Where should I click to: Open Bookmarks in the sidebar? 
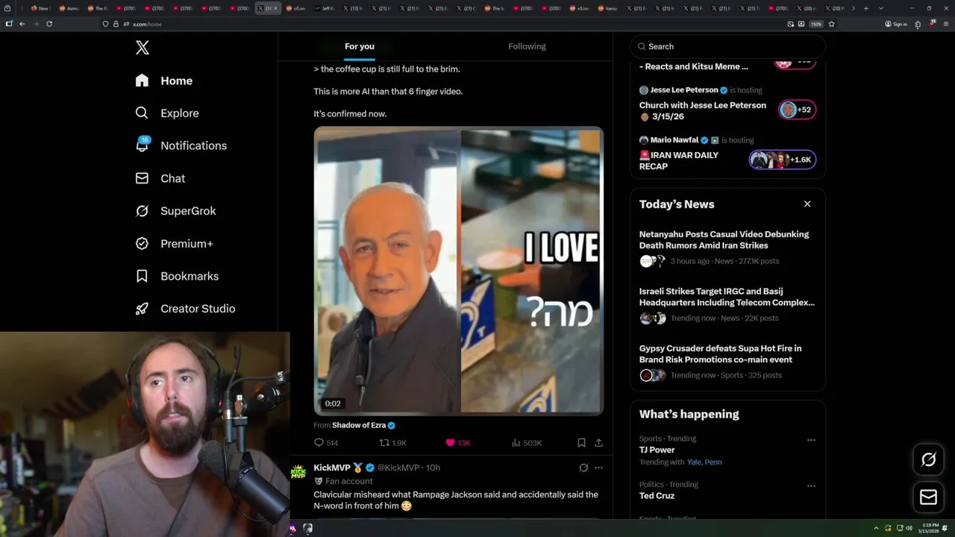tap(177, 276)
